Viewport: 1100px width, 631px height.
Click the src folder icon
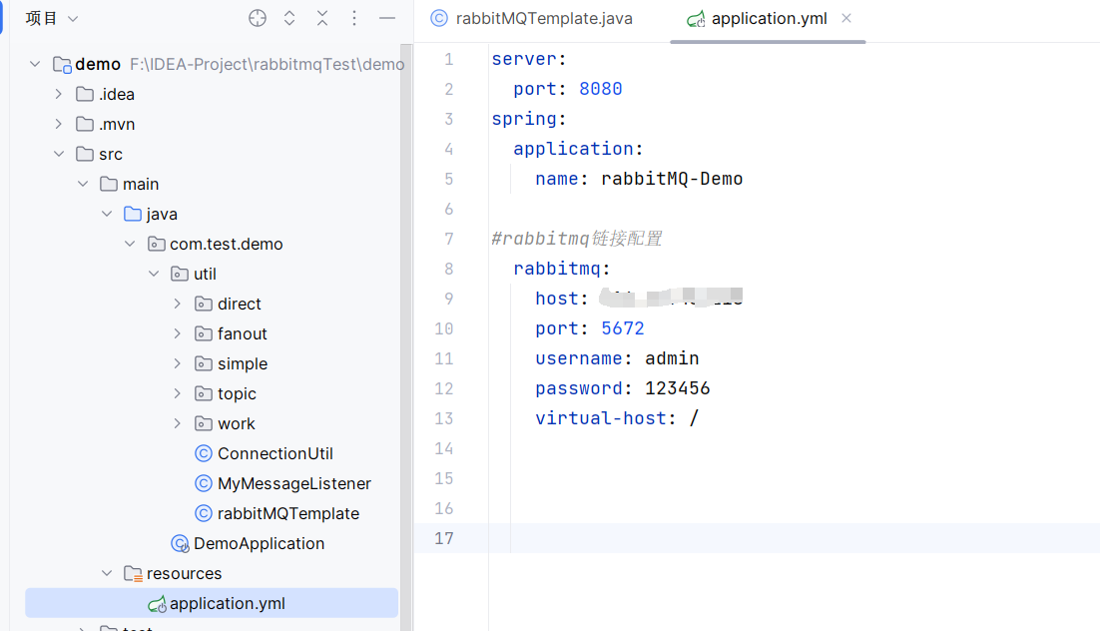(85, 154)
